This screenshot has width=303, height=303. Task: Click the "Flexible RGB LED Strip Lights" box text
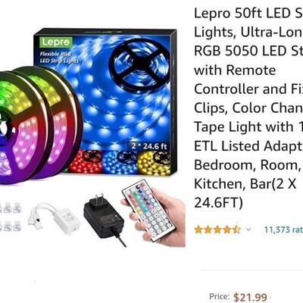(x=58, y=58)
